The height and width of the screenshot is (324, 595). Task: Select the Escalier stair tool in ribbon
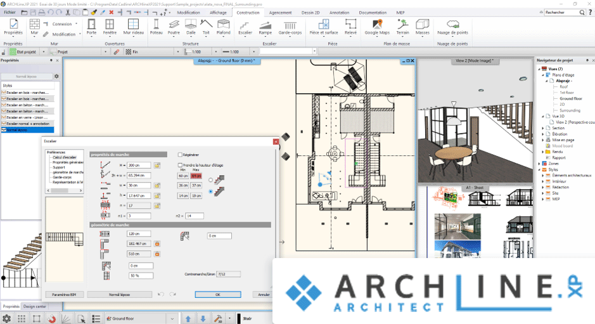coord(245,28)
